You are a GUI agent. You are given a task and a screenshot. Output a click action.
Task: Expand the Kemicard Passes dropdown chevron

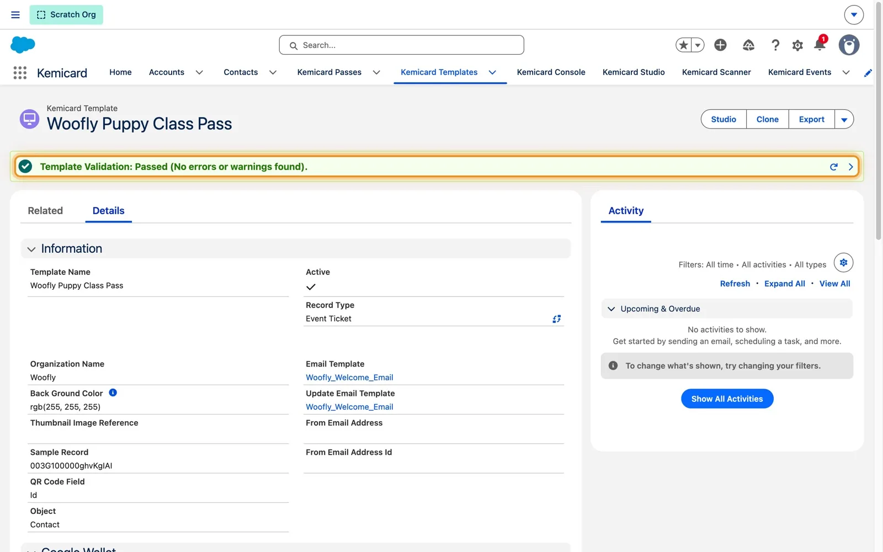(376, 72)
